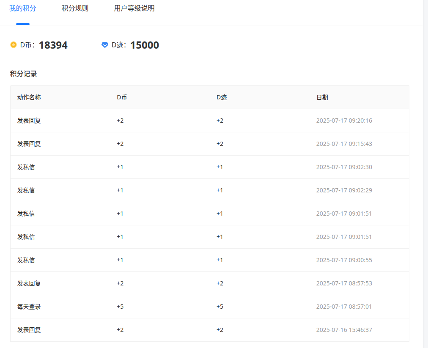
Task: Click 发表回复 in the 09:20:16 row
Action: point(29,121)
